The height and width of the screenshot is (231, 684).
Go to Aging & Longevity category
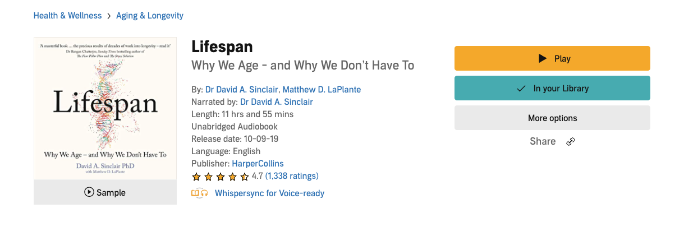click(x=150, y=16)
